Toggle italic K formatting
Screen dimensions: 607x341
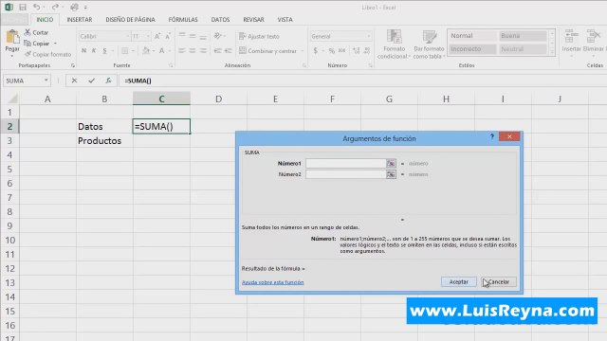pos(94,50)
